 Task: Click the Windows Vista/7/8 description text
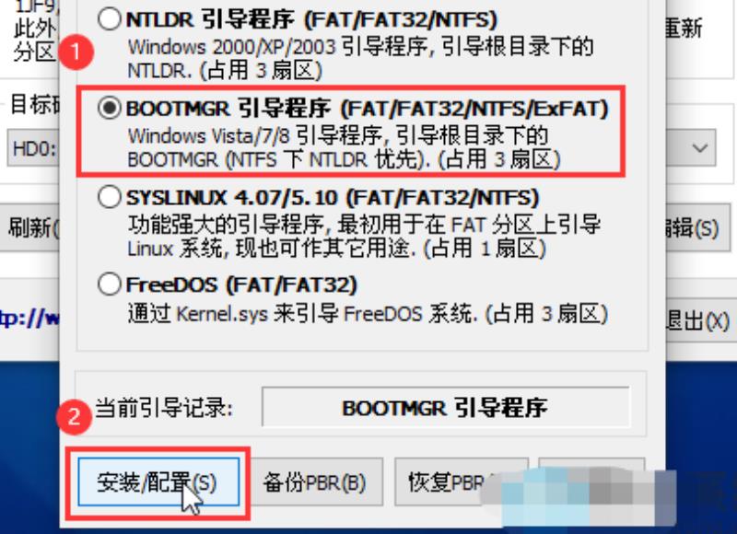pos(344,147)
